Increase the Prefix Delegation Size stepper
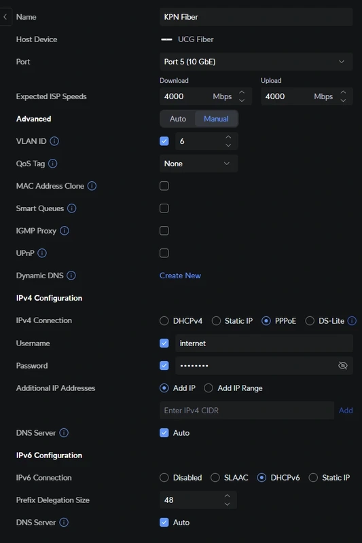Viewport: 362px width, 543px height. pos(228,495)
